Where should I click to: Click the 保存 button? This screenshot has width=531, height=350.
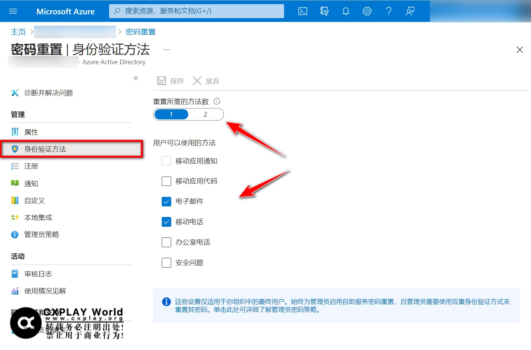pyautogui.click(x=170, y=81)
